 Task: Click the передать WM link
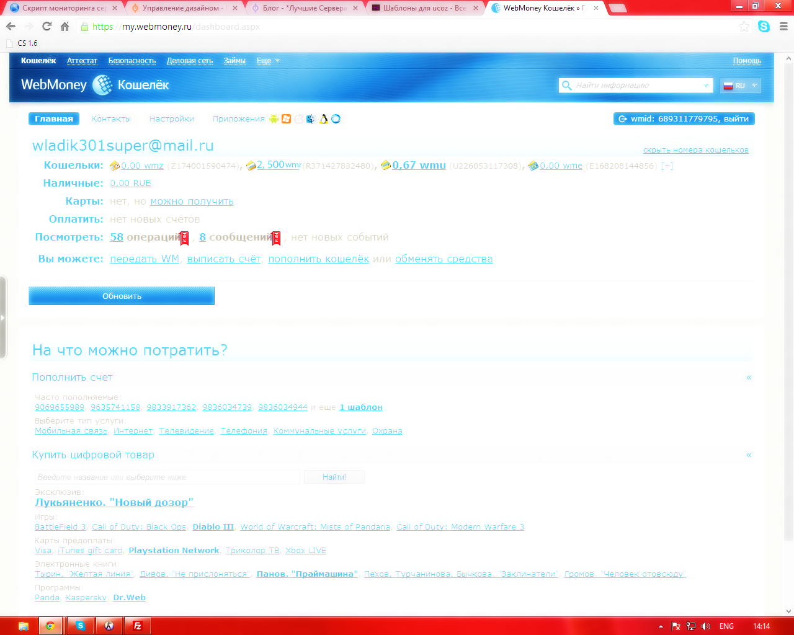[x=145, y=259]
